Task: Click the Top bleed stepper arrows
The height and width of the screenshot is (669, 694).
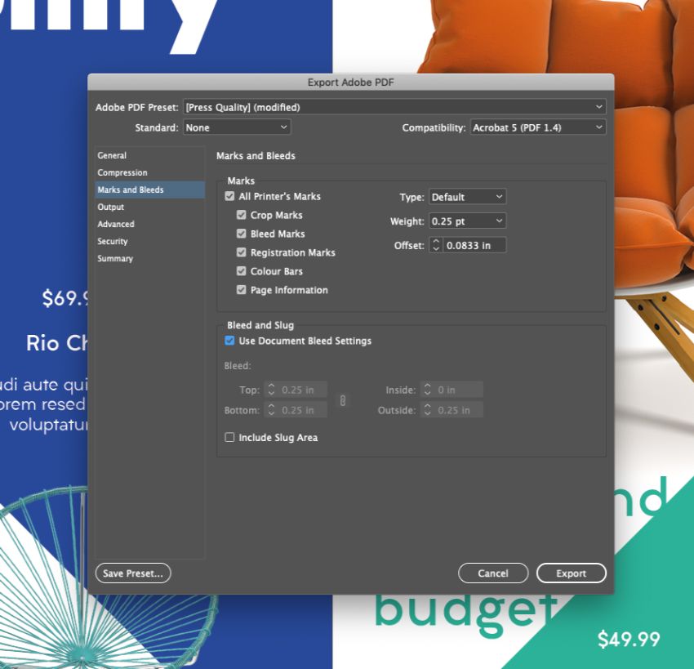Action: click(271, 390)
